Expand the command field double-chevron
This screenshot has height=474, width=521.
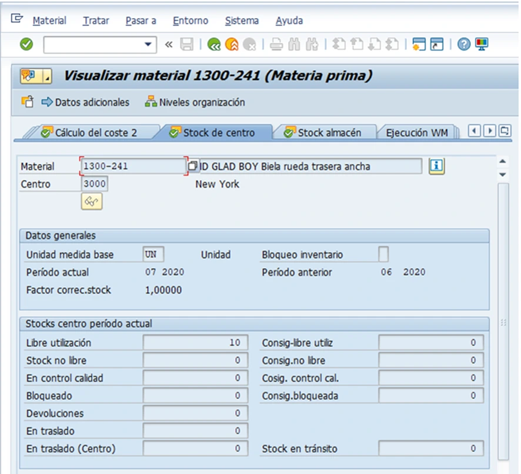pos(169,45)
